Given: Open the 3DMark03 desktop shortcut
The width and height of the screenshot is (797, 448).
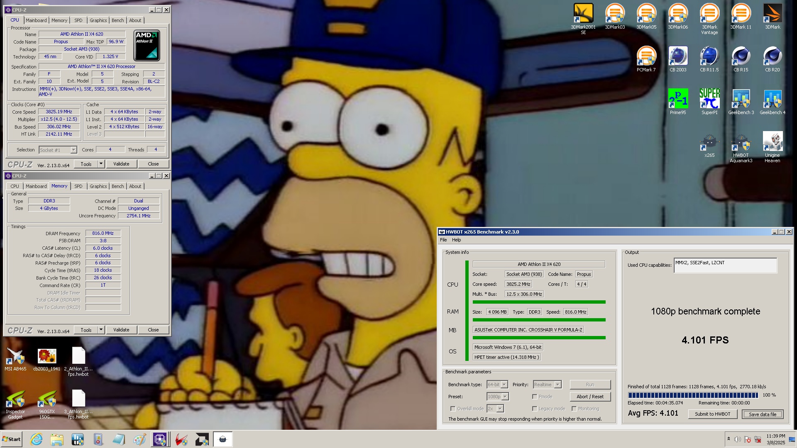Looking at the screenshot, I should click(615, 17).
